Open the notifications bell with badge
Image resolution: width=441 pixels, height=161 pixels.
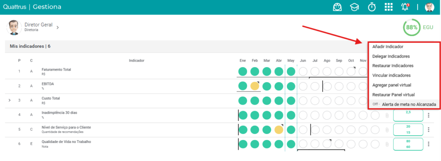(x=405, y=7)
